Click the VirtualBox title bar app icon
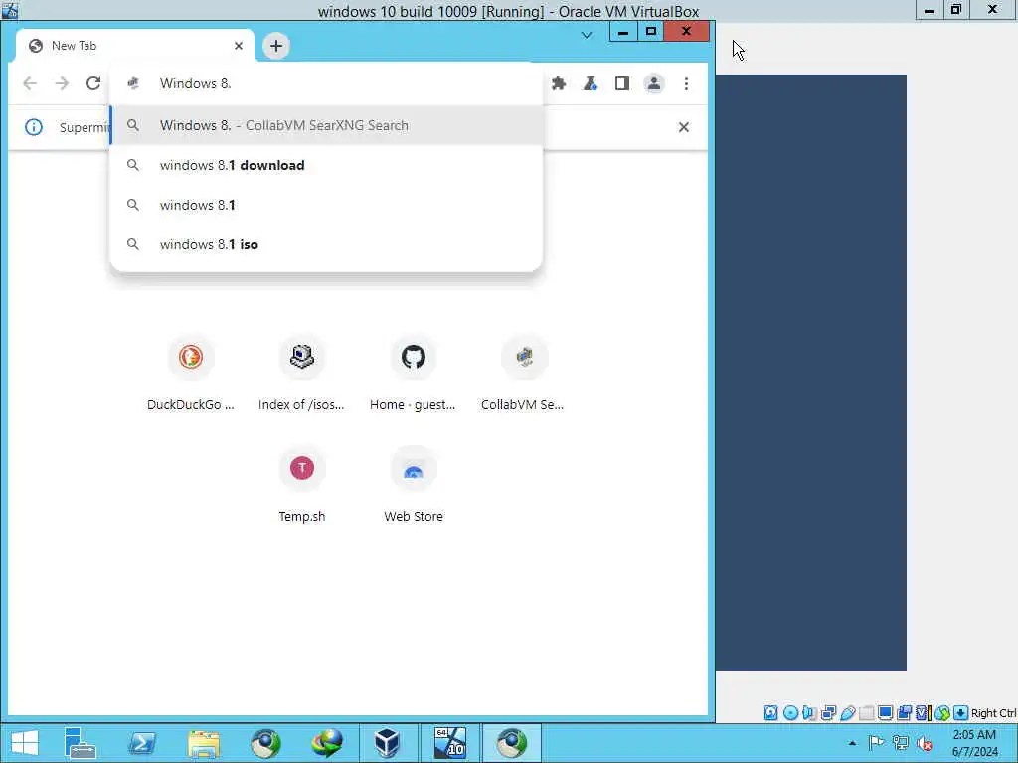 pyautogui.click(x=10, y=10)
